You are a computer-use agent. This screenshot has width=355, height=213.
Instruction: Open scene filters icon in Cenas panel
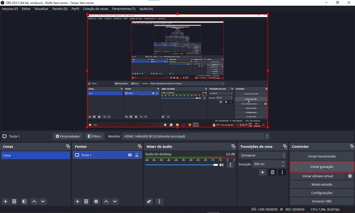click(x=24, y=201)
